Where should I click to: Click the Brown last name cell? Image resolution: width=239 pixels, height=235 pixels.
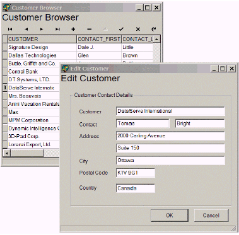coord(137,55)
